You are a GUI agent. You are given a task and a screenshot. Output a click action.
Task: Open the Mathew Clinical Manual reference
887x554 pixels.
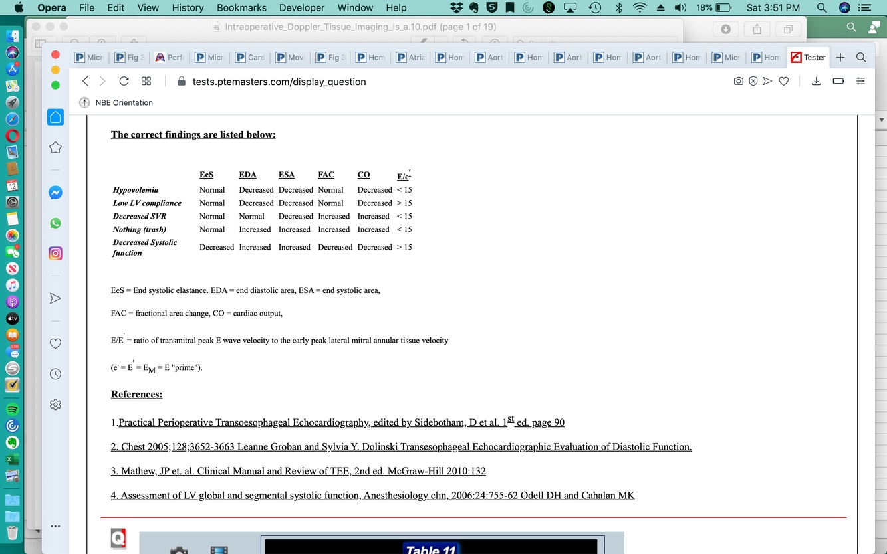tap(299, 471)
